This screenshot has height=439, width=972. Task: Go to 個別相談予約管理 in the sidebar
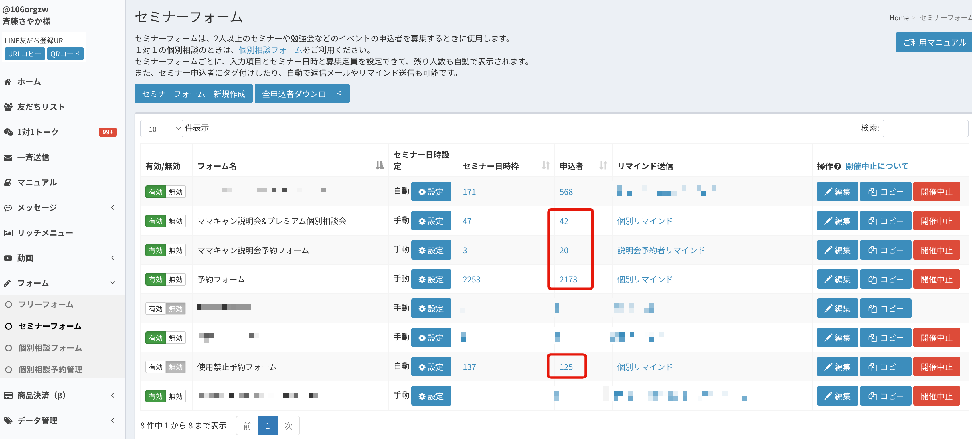50,370
